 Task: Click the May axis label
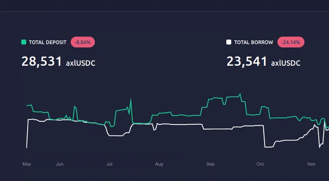(27, 164)
